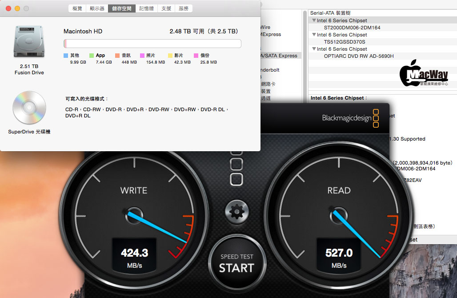457x298 pixels.
Task: Click the pink 照片 legend swatch
Action: pos(142,56)
